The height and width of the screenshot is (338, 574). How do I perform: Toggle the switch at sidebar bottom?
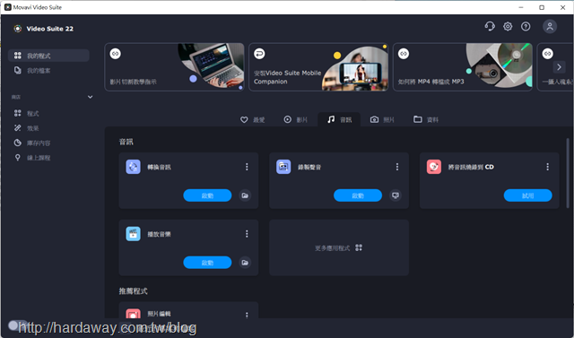[17, 325]
